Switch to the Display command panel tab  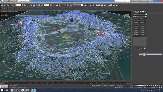pos(143,12)
